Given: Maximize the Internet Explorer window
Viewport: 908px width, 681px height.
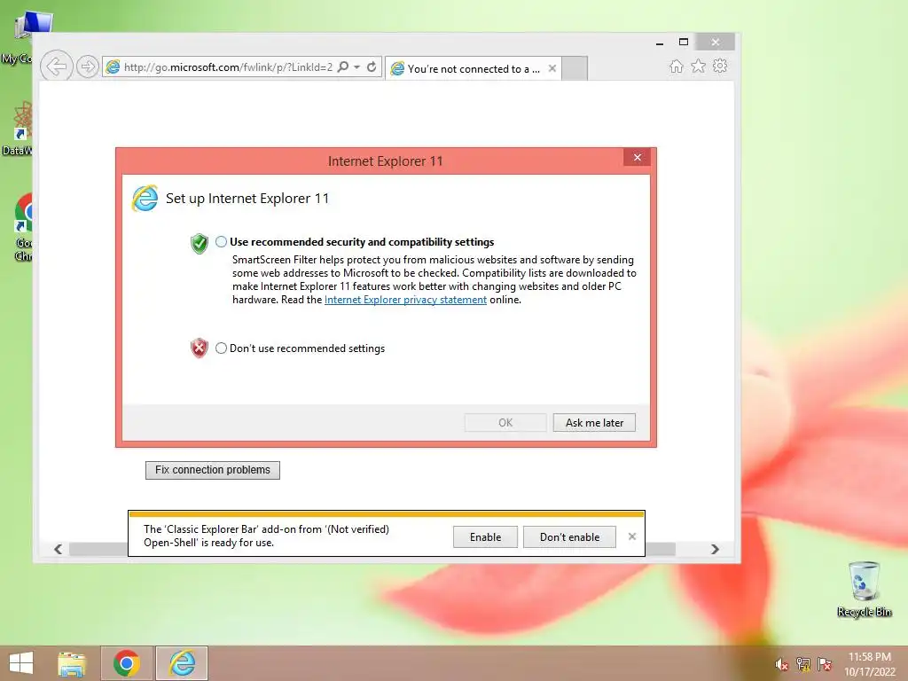Looking at the screenshot, I should pos(684,42).
